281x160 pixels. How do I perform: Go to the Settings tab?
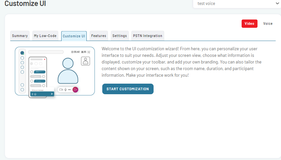tap(119, 36)
